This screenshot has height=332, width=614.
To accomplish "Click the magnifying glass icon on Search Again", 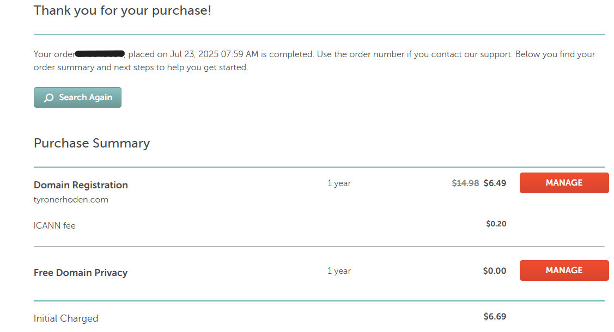I will click(x=49, y=98).
